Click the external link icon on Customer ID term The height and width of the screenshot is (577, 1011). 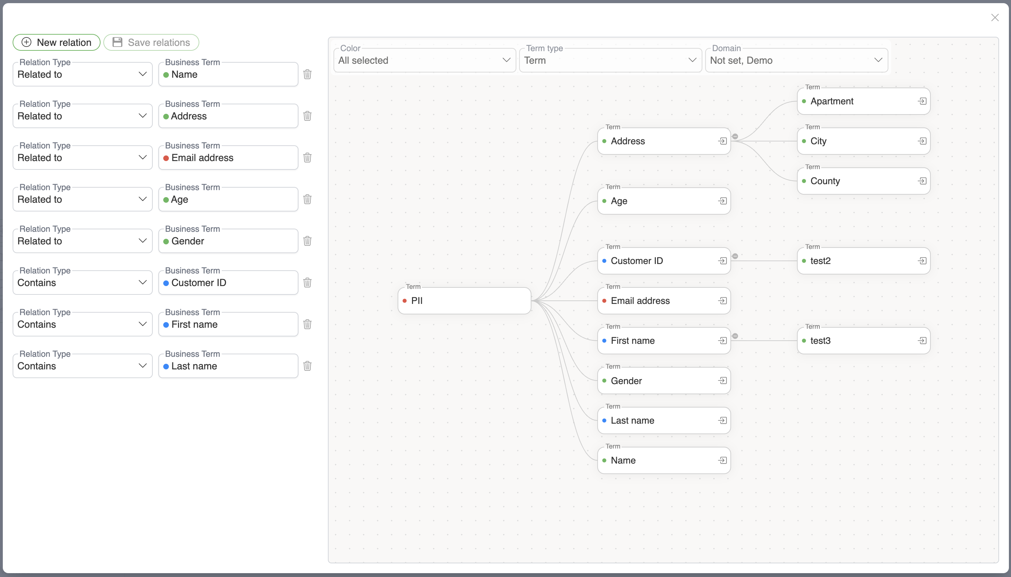[721, 260]
